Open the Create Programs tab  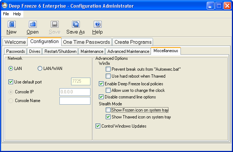coord(133,42)
